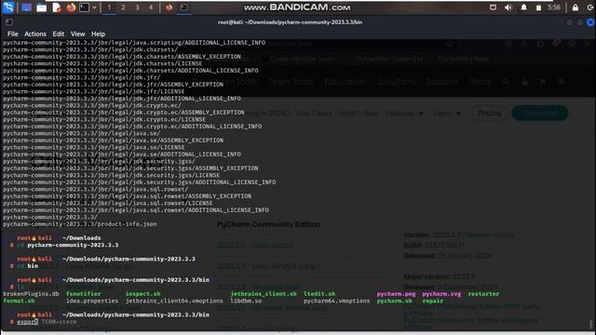The width and height of the screenshot is (596, 335).
Task: Open the notifications bell icon
Action: click(x=523, y=7)
